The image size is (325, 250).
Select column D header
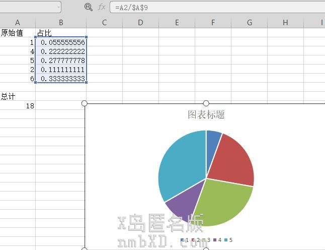(x=140, y=23)
